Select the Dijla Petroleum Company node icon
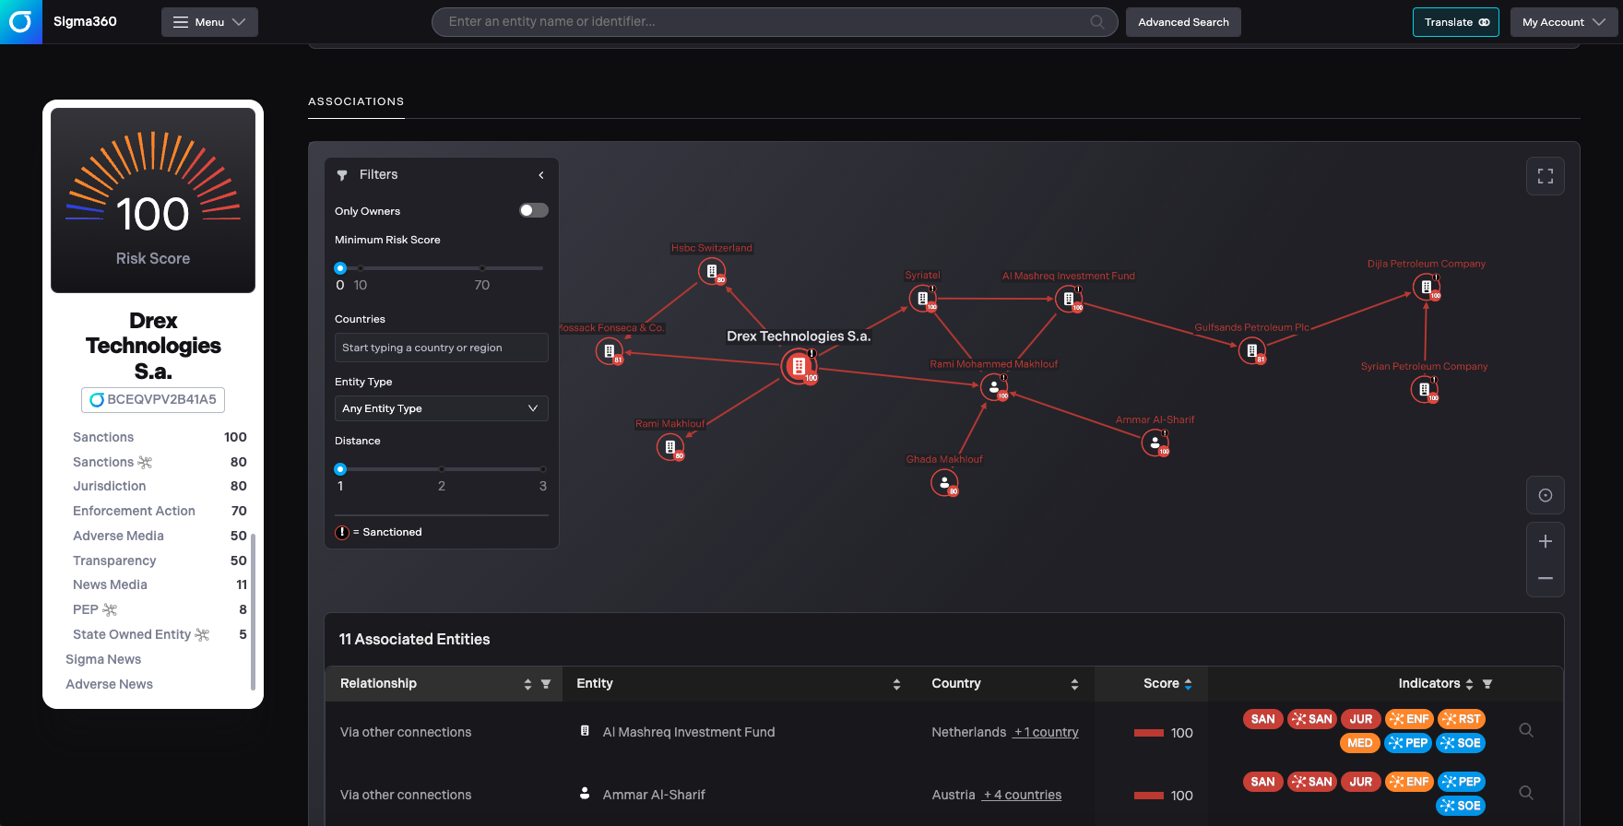1623x826 pixels. pyautogui.click(x=1426, y=287)
